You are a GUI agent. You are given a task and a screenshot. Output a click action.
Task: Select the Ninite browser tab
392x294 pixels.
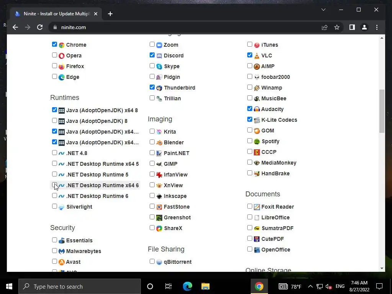click(56, 14)
